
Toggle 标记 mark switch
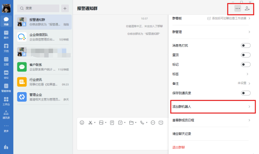pos(246,64)
